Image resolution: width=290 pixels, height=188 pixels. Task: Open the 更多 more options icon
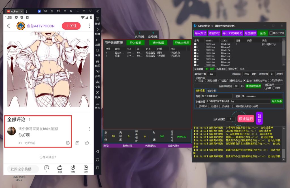(97, 103)
